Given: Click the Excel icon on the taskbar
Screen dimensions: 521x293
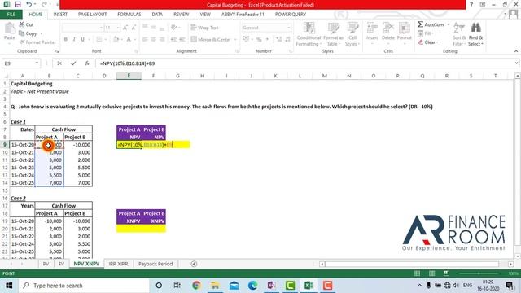Looking at the screenshot, I should click(309, 286).
